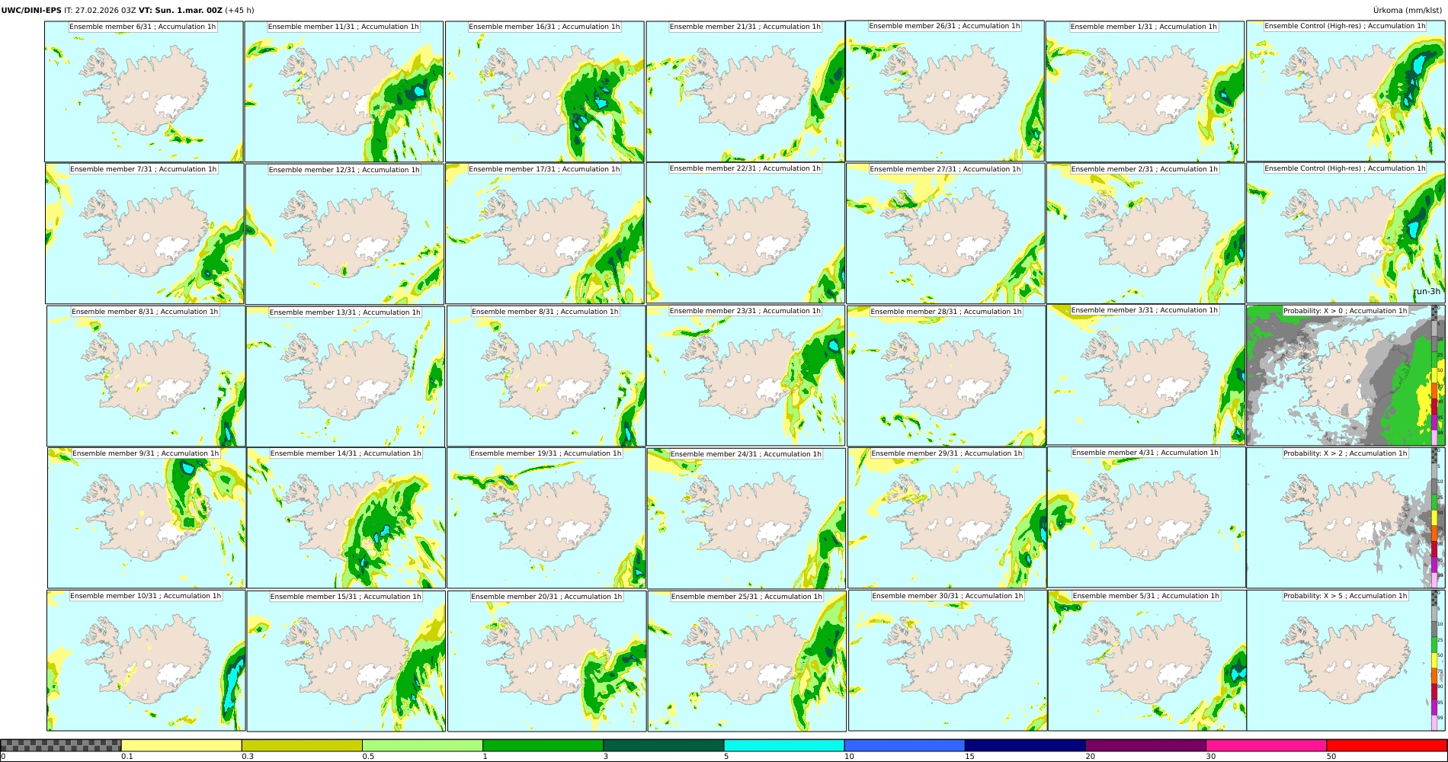Pick the pink 30–50 legend swatch
This screenshot has height=762, width=1448.
click(x=1266, y=745)
